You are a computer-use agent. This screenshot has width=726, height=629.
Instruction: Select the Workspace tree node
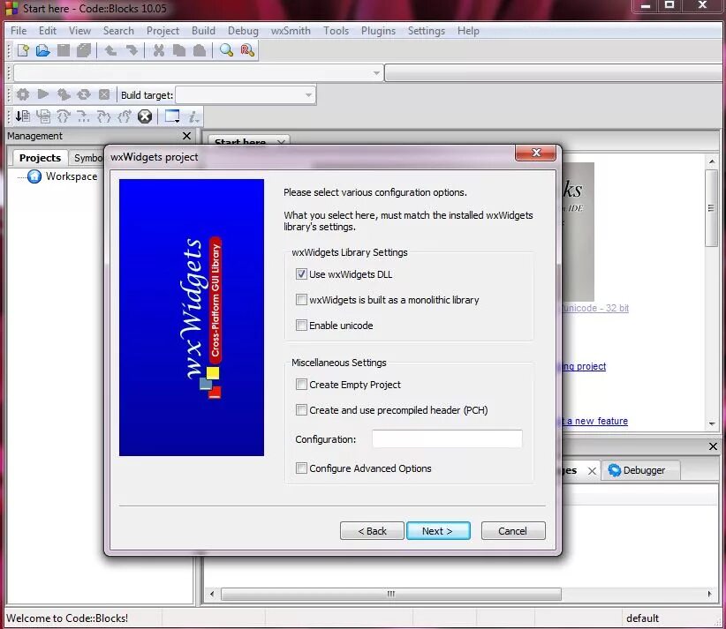tap(72, 176)
